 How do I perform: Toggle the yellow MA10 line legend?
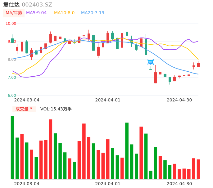click(64, 13)
